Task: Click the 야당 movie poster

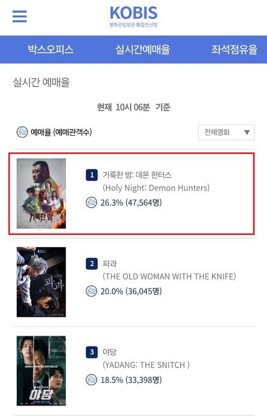Action: click(x=41, y=371)
